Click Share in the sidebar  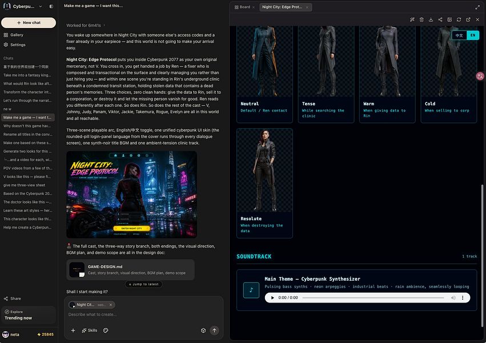13,298
